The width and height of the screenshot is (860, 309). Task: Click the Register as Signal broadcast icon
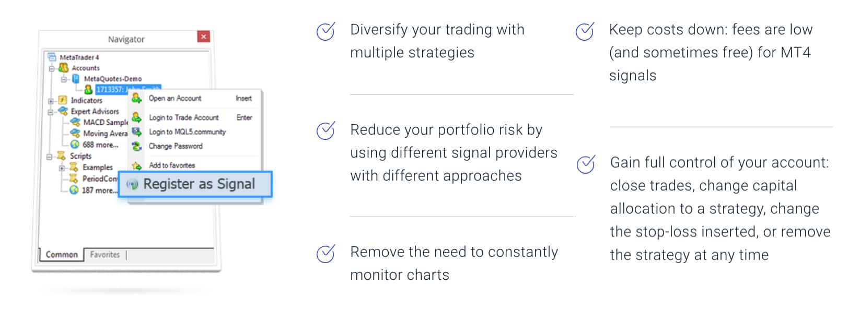(133, 184)
